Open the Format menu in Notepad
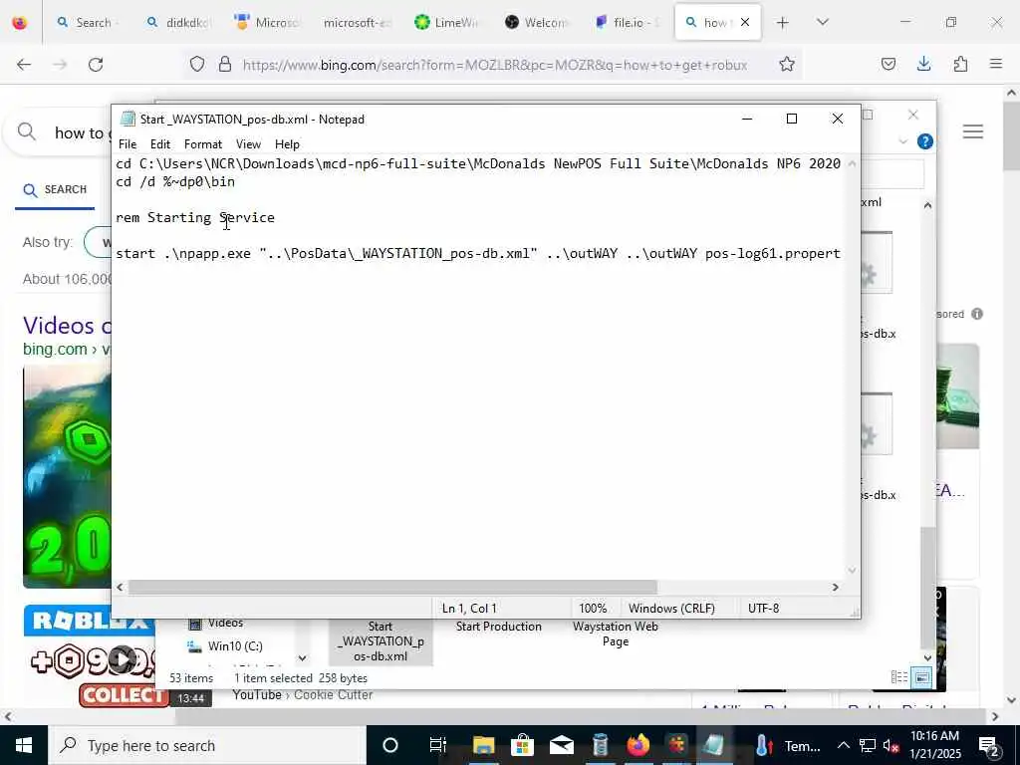Viewport: 1020px width, 765px height. (x=203, y=144)
